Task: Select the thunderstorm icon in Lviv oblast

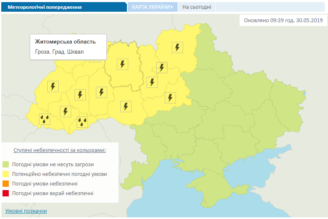Action: pyautogui.click(x=53, y=86)
